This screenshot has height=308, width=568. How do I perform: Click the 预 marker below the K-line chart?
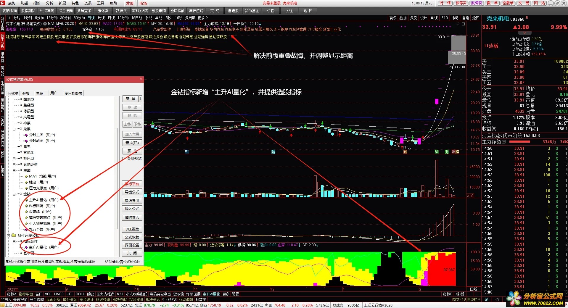(x=405, y=151)
